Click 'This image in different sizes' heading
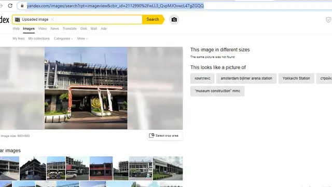 tap(220, 50)
